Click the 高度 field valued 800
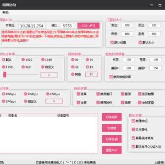 pos(154,34)
